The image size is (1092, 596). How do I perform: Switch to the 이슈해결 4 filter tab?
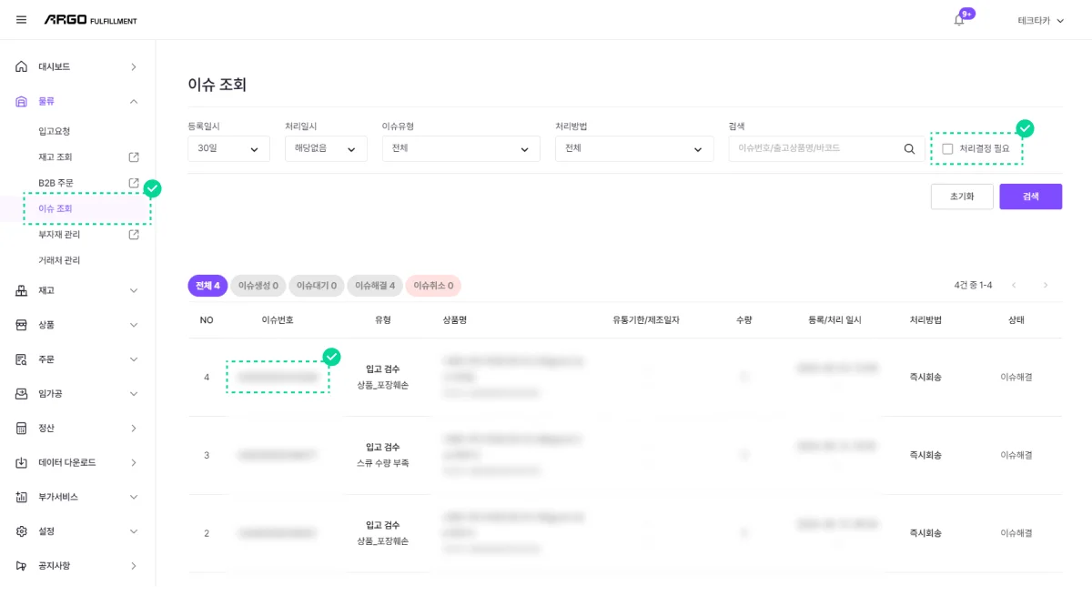[375, 285]
